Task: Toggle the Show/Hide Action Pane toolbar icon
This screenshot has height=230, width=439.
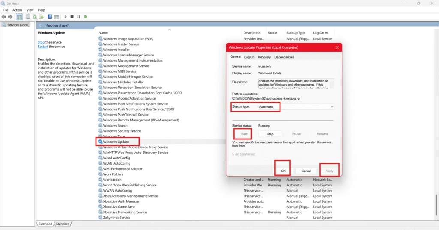Action: coord(57,17)
